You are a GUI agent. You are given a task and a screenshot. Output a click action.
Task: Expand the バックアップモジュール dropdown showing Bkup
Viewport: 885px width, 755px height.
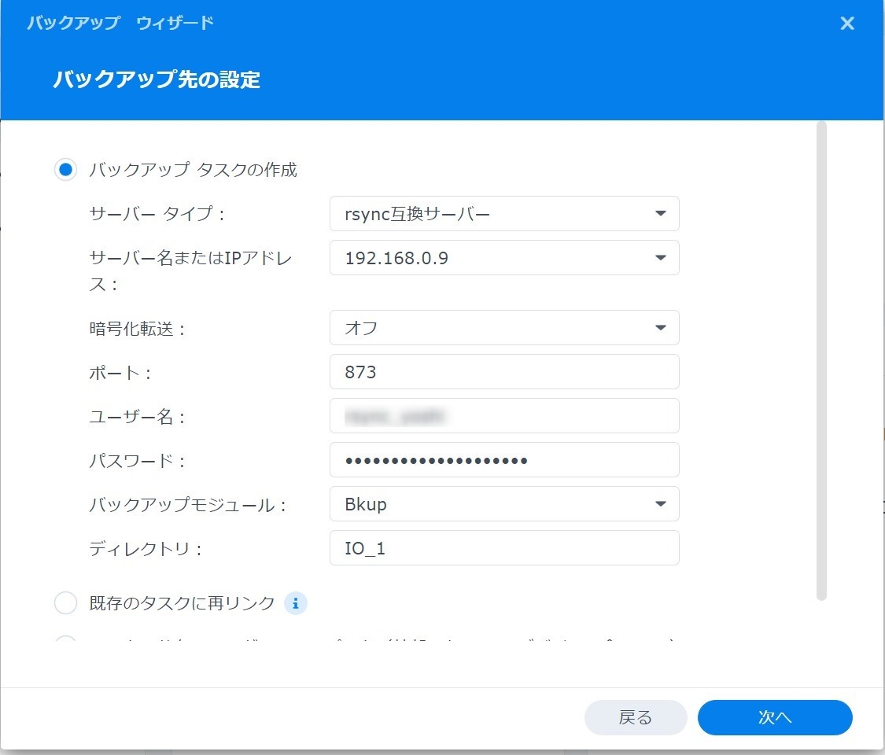pyautogui.click(x=503, y=504)
